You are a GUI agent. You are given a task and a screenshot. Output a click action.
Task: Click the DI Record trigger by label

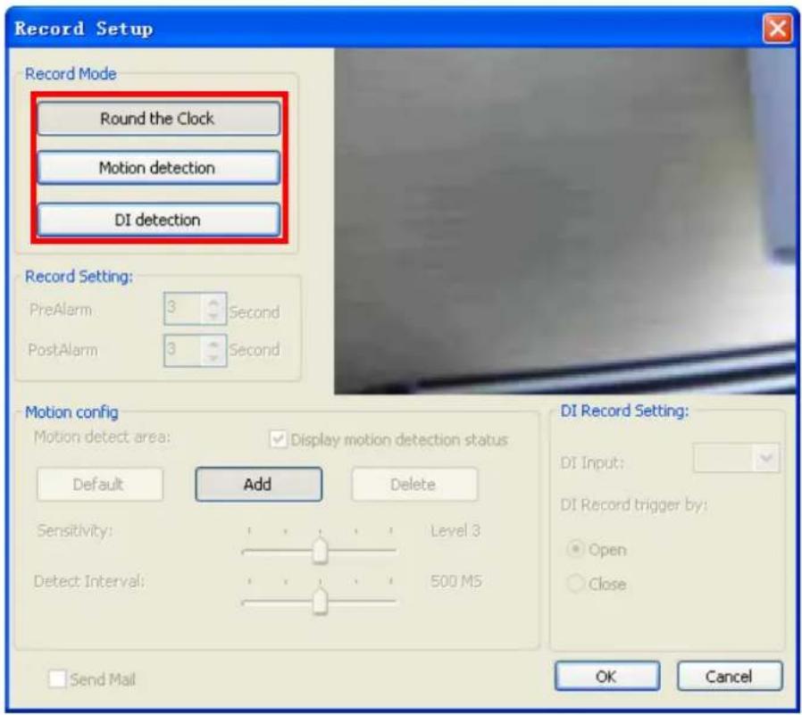[634, 505]
